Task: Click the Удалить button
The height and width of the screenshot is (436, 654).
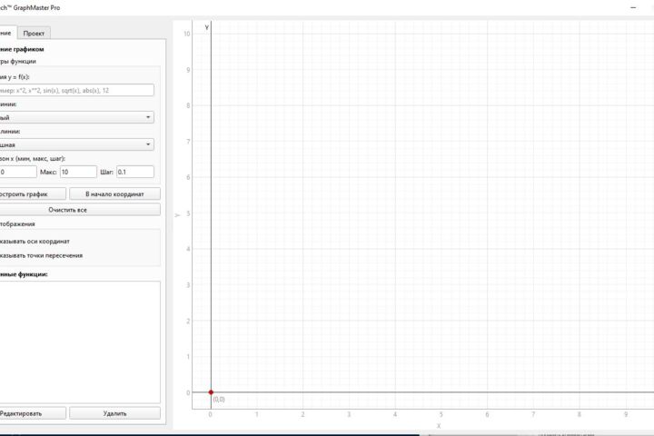Action: [114, 413]
